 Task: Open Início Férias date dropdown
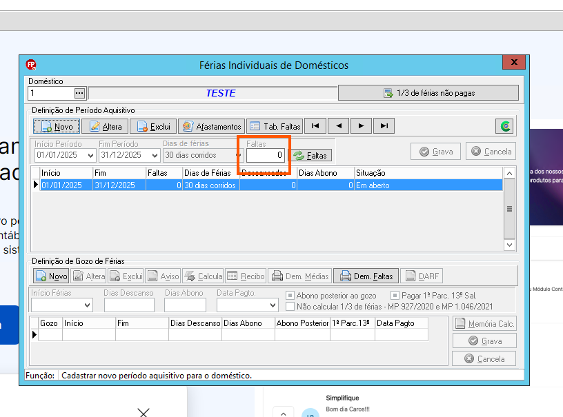(87, 305)
